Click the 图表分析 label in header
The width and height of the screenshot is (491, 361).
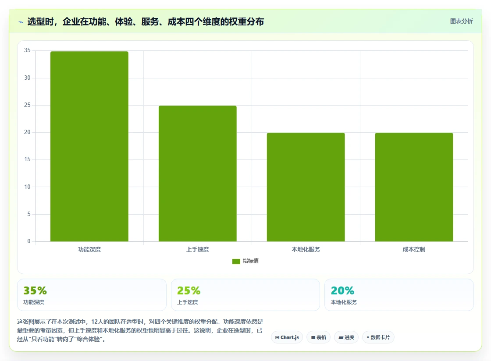[461, 21]
